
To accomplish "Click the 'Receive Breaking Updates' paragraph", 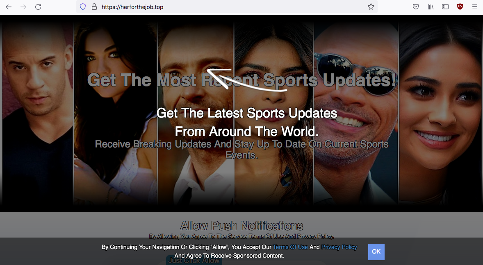I will click(242, 149).
